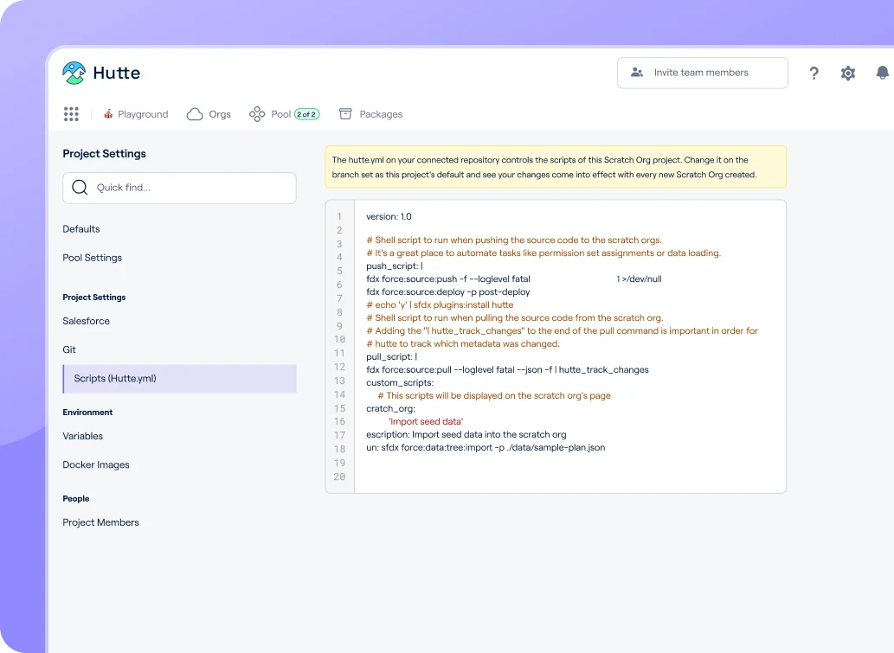Select Pool Settings in the sidebar
This screenshot has width=894, height=653.
[93, 258]
